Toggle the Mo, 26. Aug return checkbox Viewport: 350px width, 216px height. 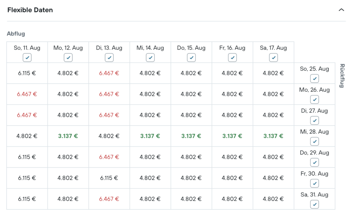(x=314, y=99)
